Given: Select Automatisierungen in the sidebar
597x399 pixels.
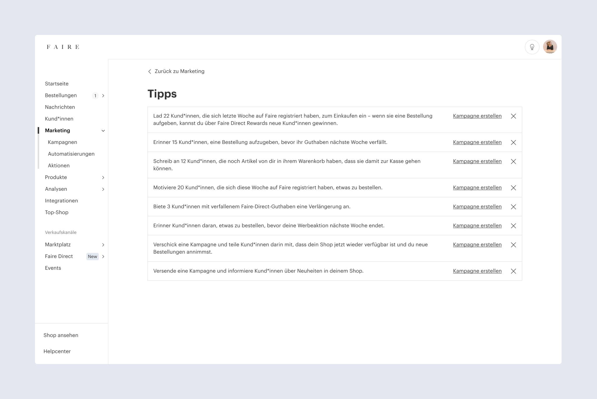Looking at the screenshot, I should tap(71, 154).
